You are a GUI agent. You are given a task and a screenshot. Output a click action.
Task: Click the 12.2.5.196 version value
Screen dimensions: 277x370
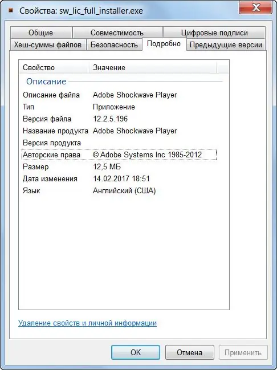(x=111, y=119)
